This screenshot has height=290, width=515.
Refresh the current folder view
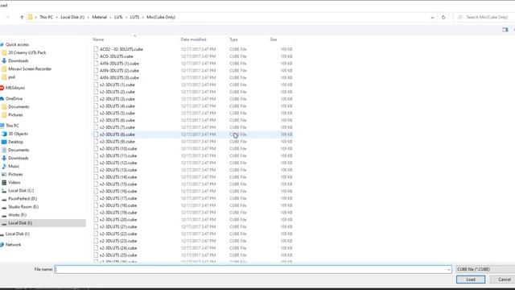click(443, 17)
